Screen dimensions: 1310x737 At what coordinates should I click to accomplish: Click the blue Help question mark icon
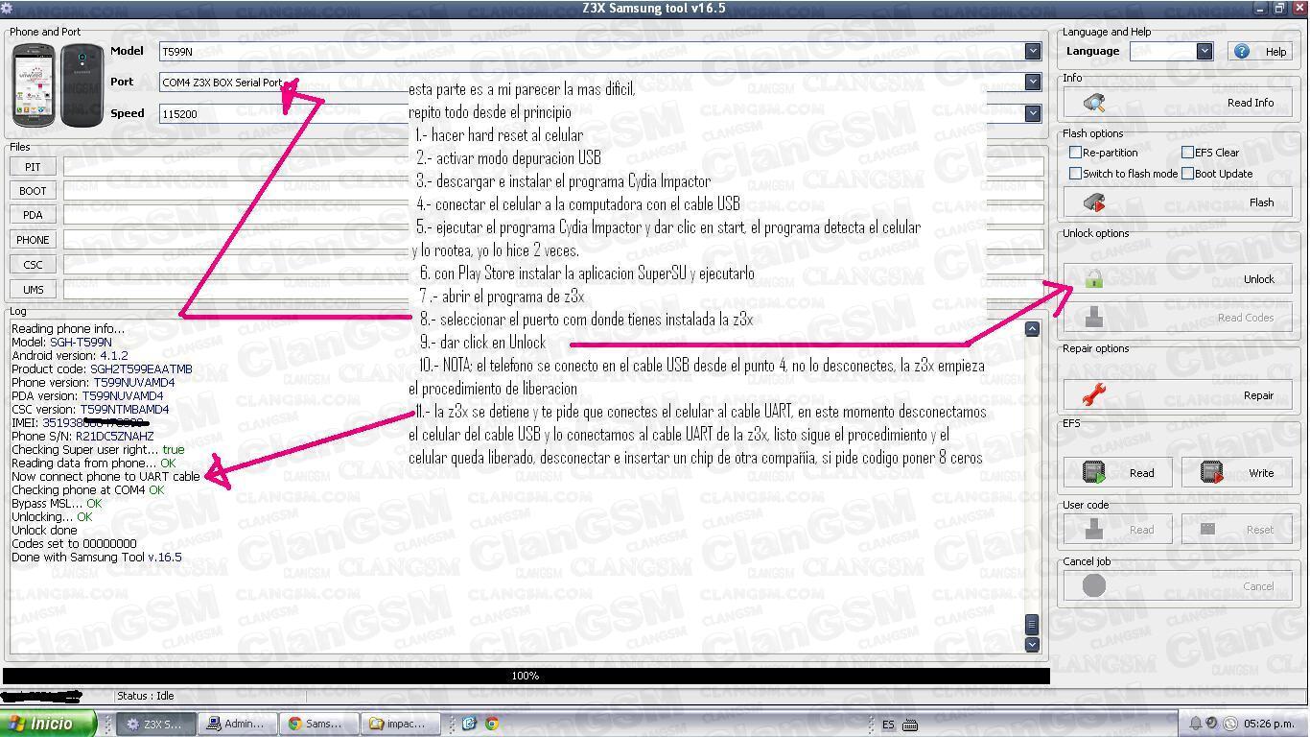(x=1241, y=52)
